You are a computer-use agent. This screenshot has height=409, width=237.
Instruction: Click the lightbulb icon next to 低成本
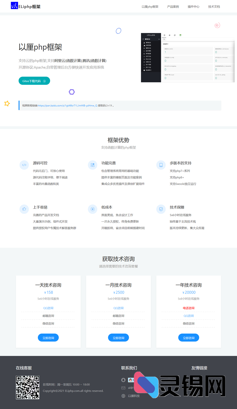(92, 209)
